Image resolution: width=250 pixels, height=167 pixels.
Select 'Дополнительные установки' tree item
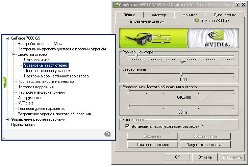48,71
